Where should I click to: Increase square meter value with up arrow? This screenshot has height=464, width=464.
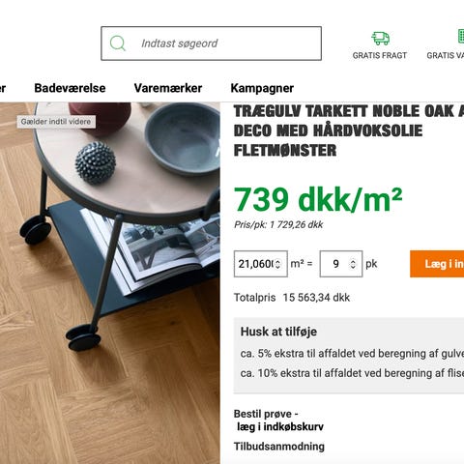click(277, 261)
